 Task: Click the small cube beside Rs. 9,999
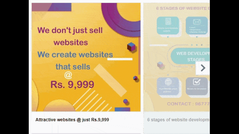click(x=135, y=78)
